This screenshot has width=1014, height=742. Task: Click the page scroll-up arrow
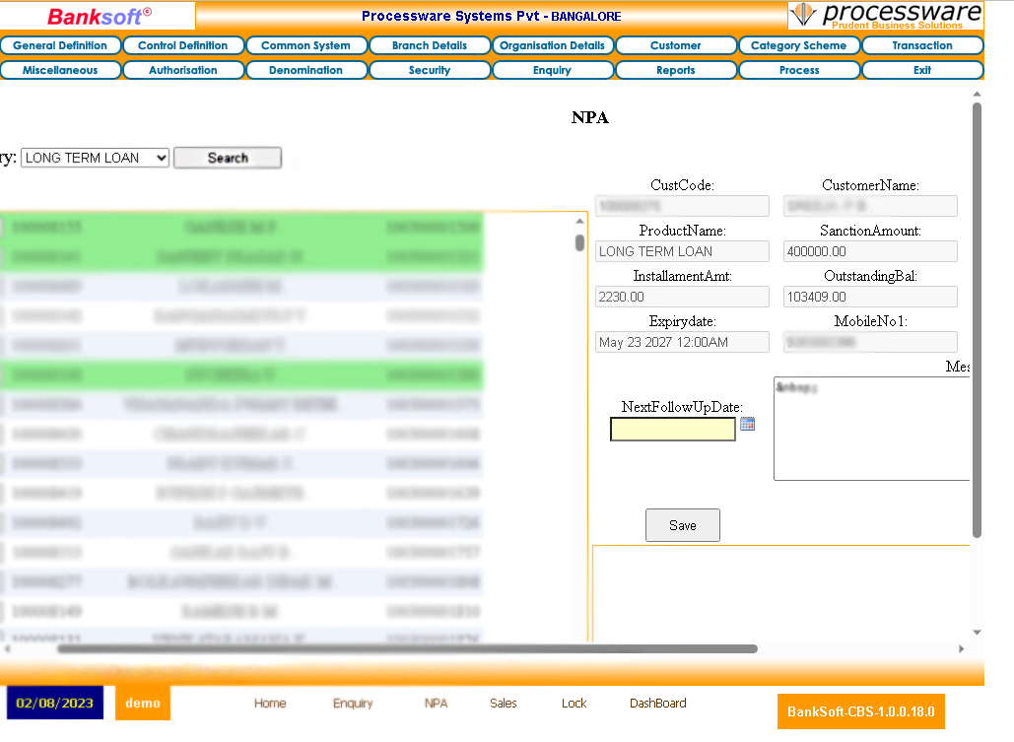(x=977, y=95)
